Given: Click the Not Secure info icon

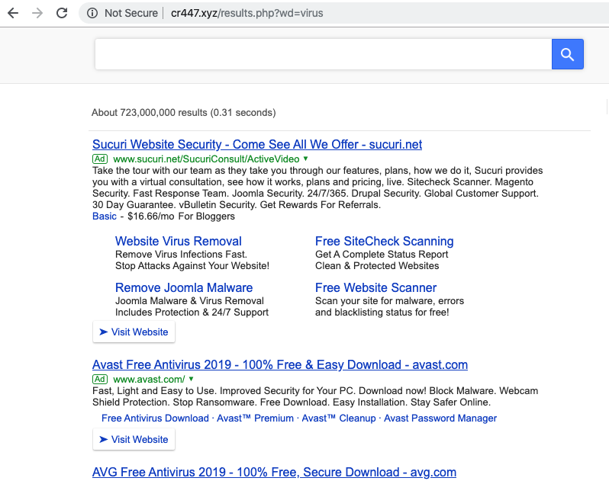Looking at the screenshot, I should [x=92, y=13].
